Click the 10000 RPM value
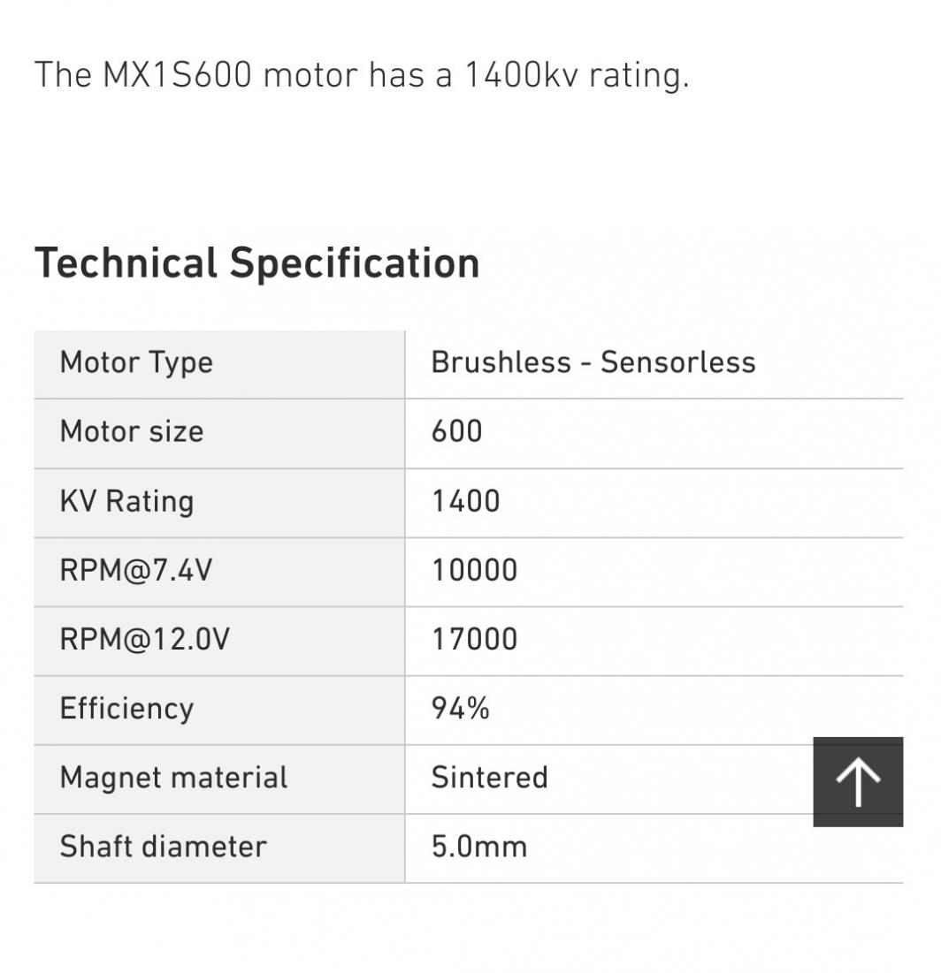 [474, 570]
